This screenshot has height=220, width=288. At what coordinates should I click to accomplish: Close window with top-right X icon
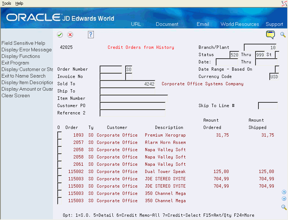click(x=284, y=4)
